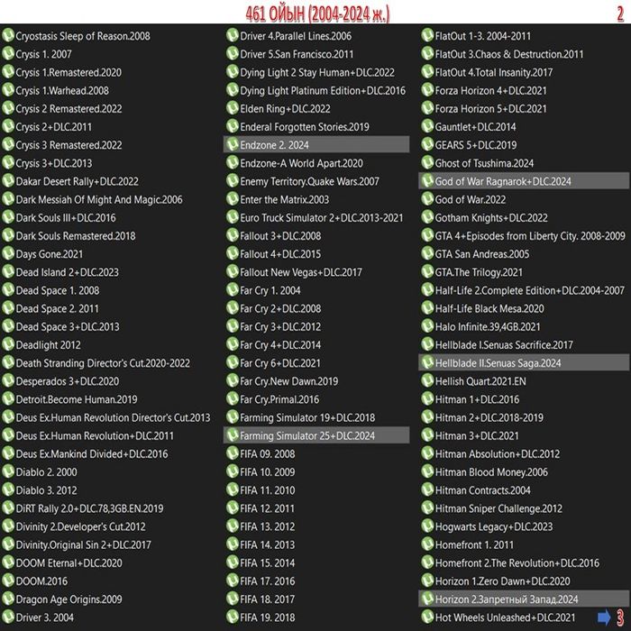
Task: Click the torrent icon next to Days Gone.2021
Action: coord(8,253)
